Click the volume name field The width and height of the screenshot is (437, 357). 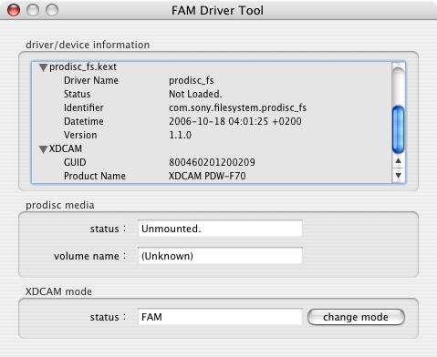[220, 256]
